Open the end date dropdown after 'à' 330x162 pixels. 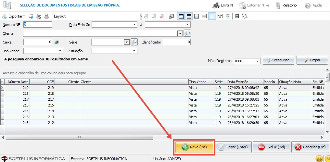(187, 25)
